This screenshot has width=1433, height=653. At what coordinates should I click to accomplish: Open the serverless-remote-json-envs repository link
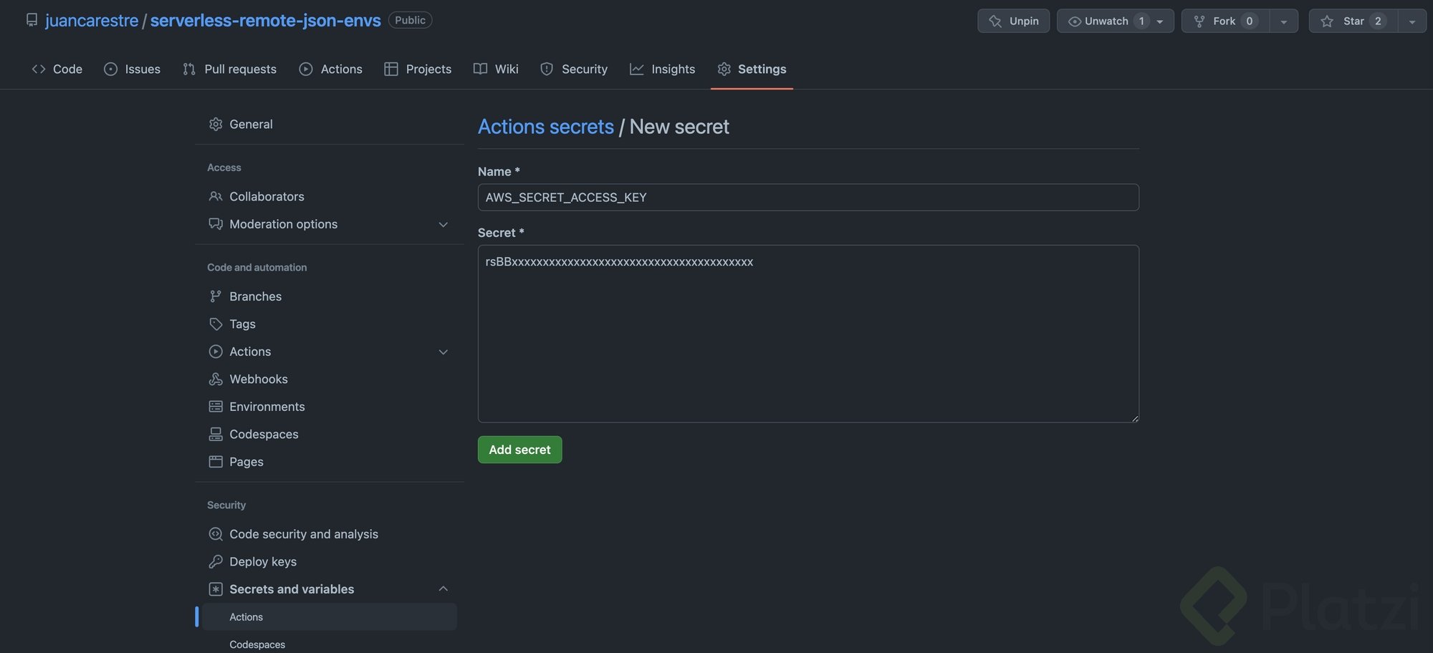pyautogui.click(x=265, y=20)
